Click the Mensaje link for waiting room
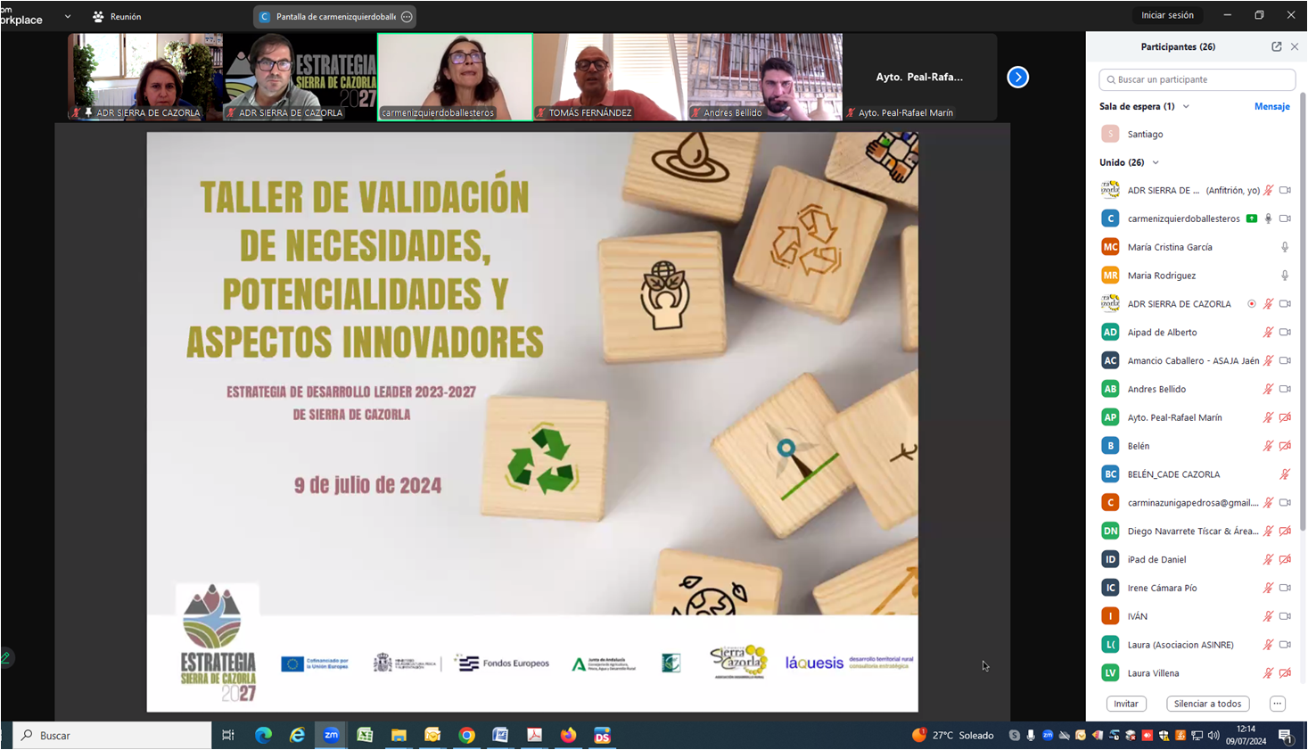 coord(1271,107)
